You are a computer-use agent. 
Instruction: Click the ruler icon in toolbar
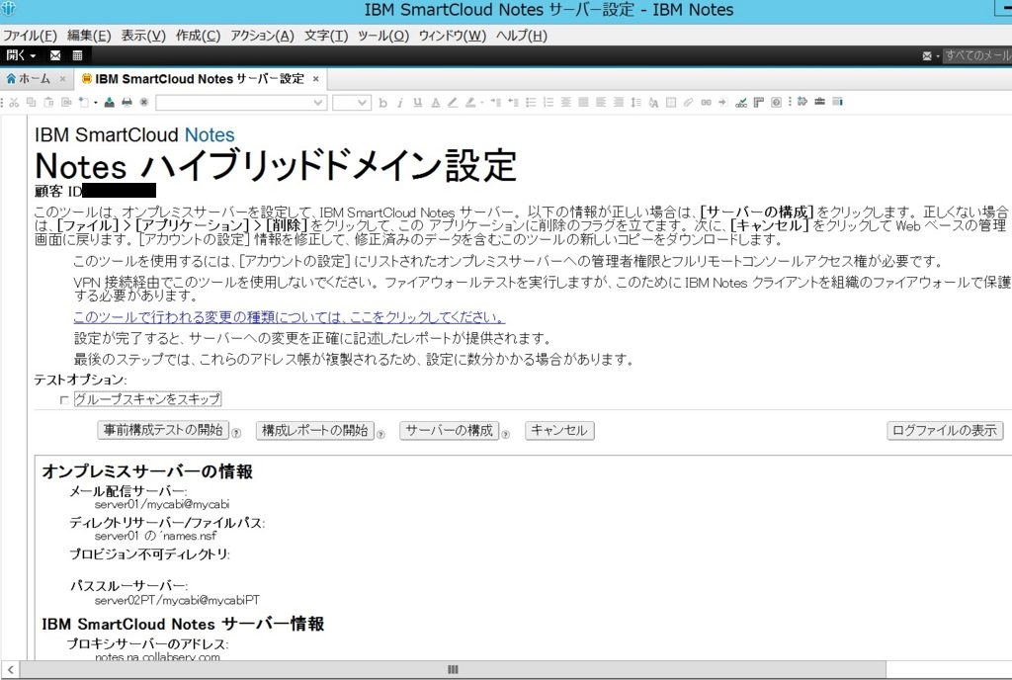(x=758, y=102)
